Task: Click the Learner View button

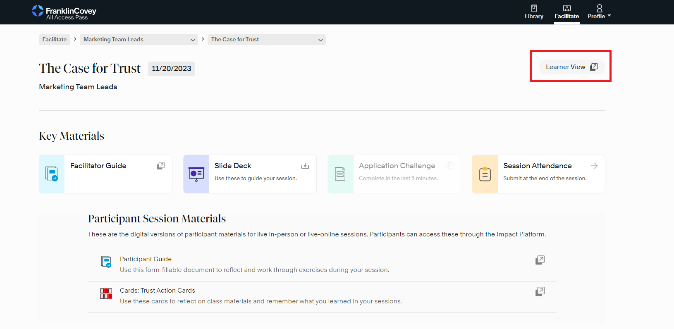Action: click(x=571, y=67)
